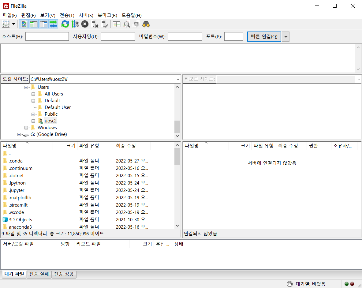
Task: Cancel the current operation
Action: (x=85, y=24)
